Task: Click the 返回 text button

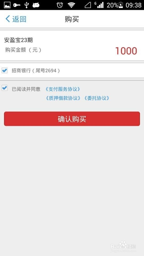Action: click(x=19, y=19)
